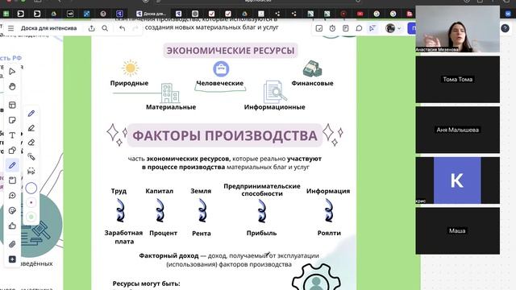This screenshot has height=290, width=516.
Task: Select the active pen drawing tool
Action: click(12, 165)
